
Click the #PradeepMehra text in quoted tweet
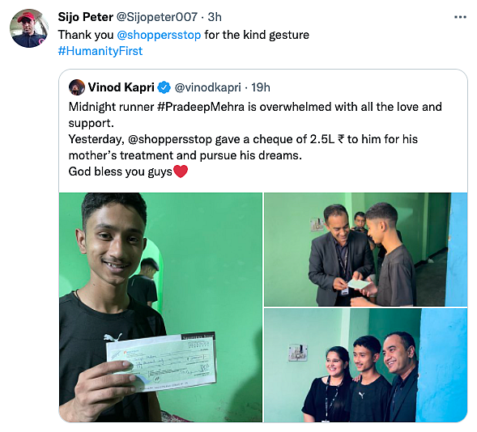(x=201, y=107)
